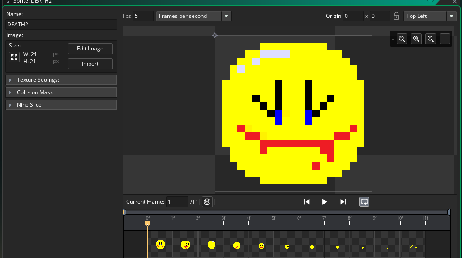
Task: Toggle the origin lock icon
Action: click(x=396, y=16)
